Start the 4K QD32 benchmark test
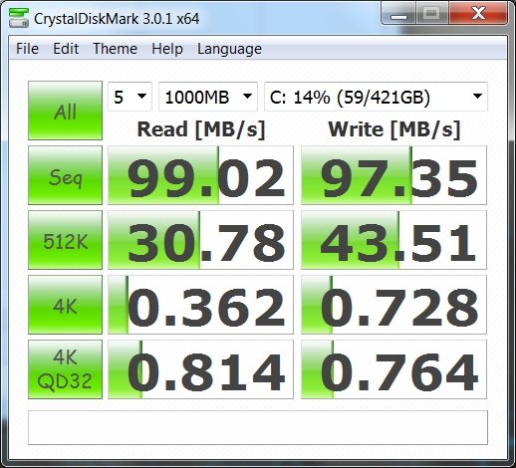The image size is (516, 468). coord(65,369)
